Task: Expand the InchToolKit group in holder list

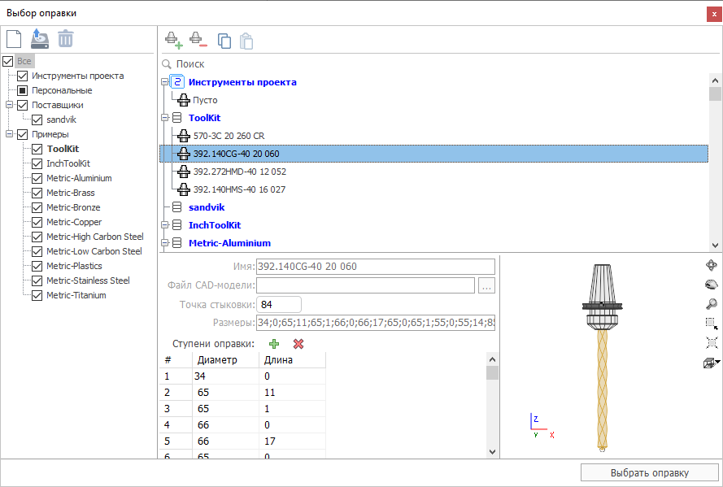Action: pyautogui.click(x=165, y=225)
